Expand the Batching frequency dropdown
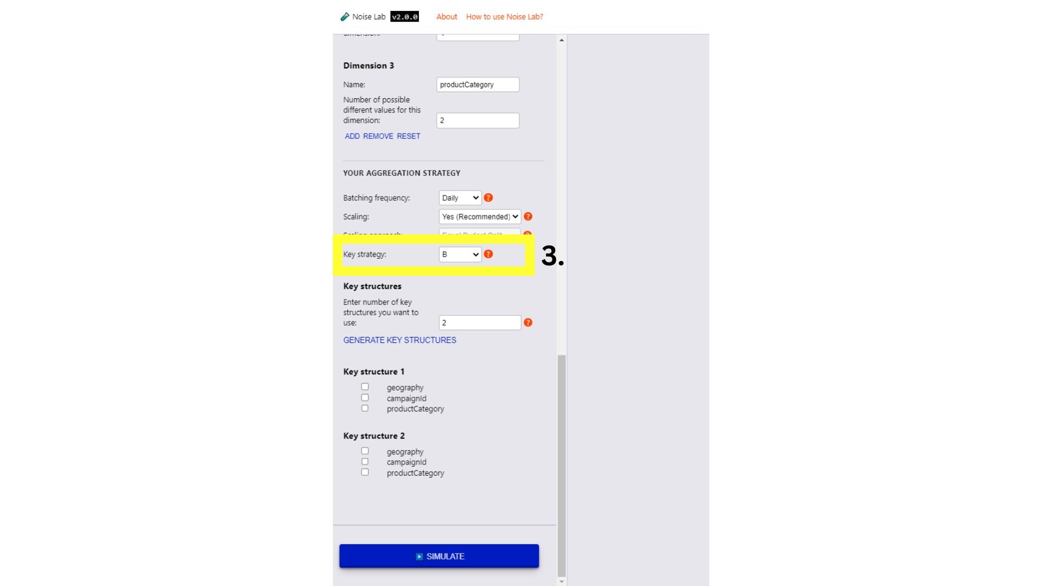This screenshot has height=586, width=1042. click(458, 198)
